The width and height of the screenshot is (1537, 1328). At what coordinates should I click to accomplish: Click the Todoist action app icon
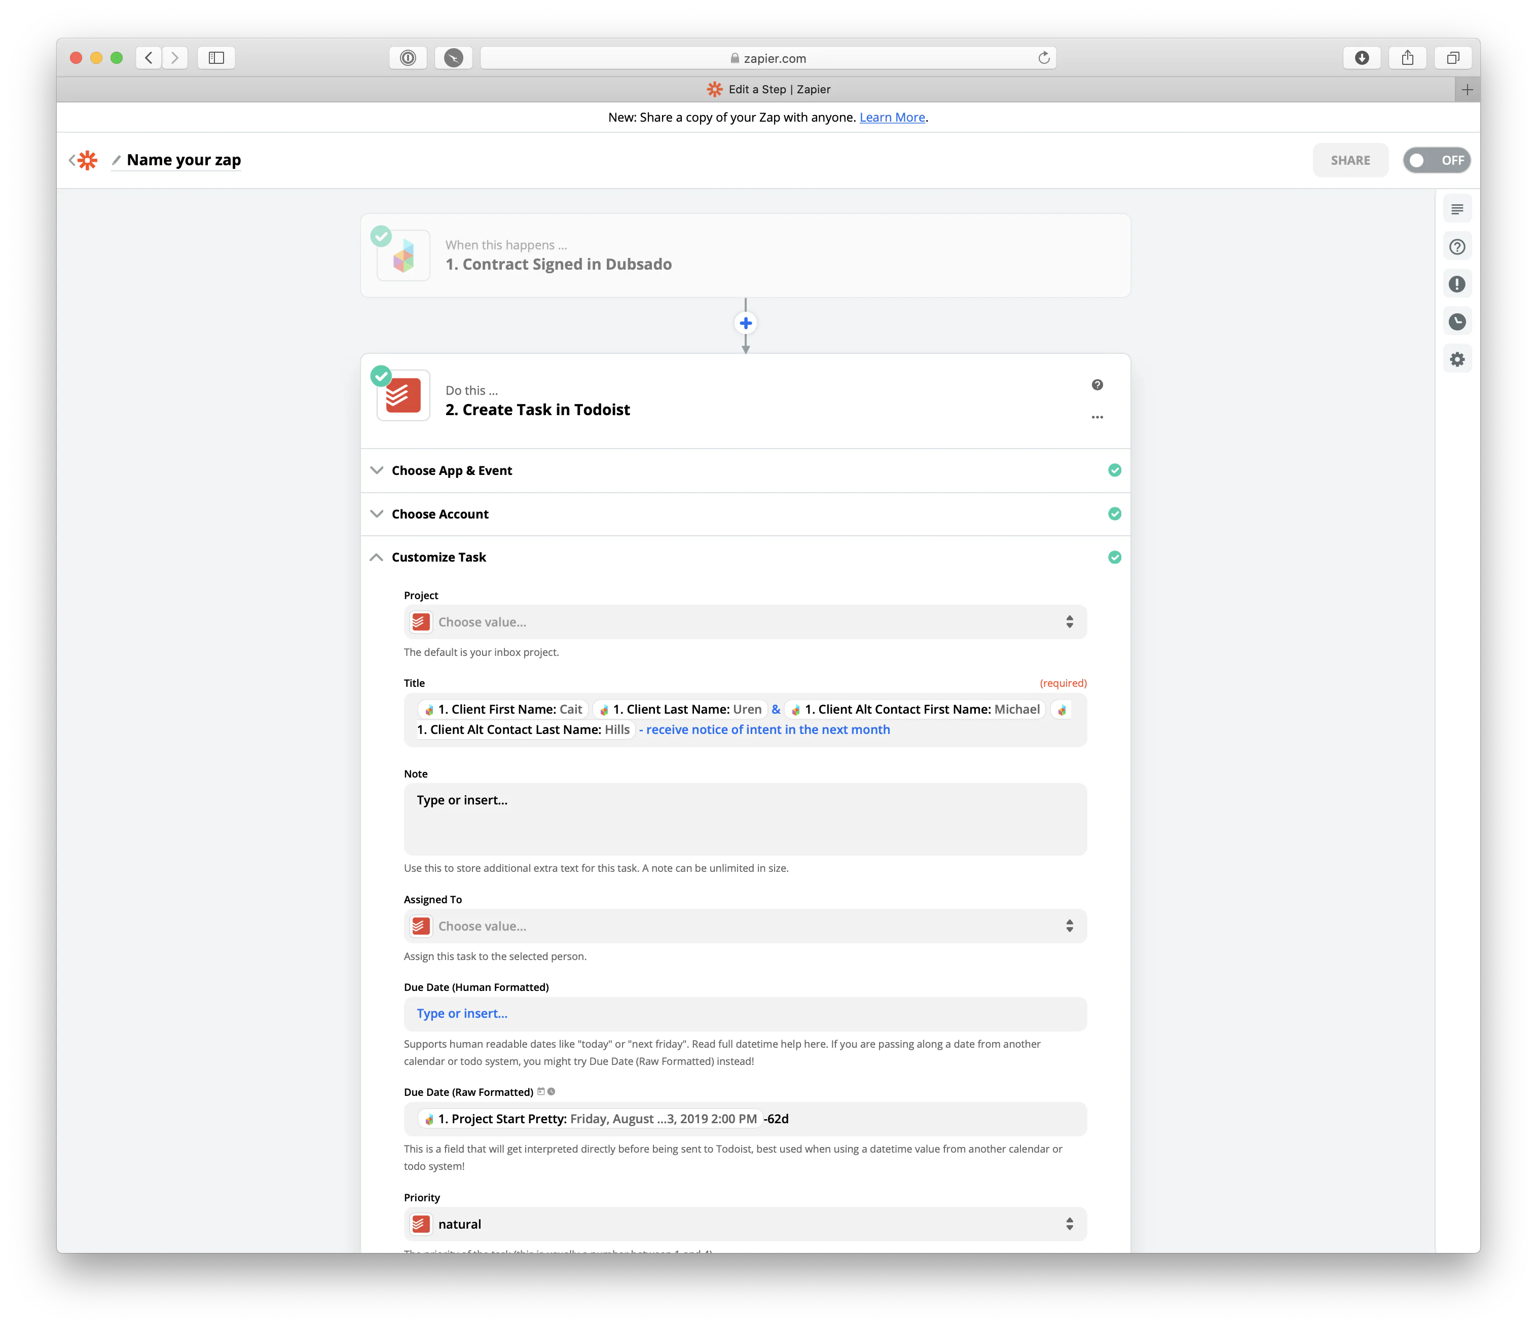[404, 395]
